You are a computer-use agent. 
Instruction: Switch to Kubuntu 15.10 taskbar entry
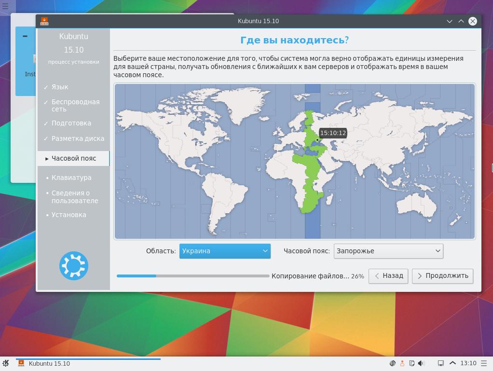click(x=49, y=363)
